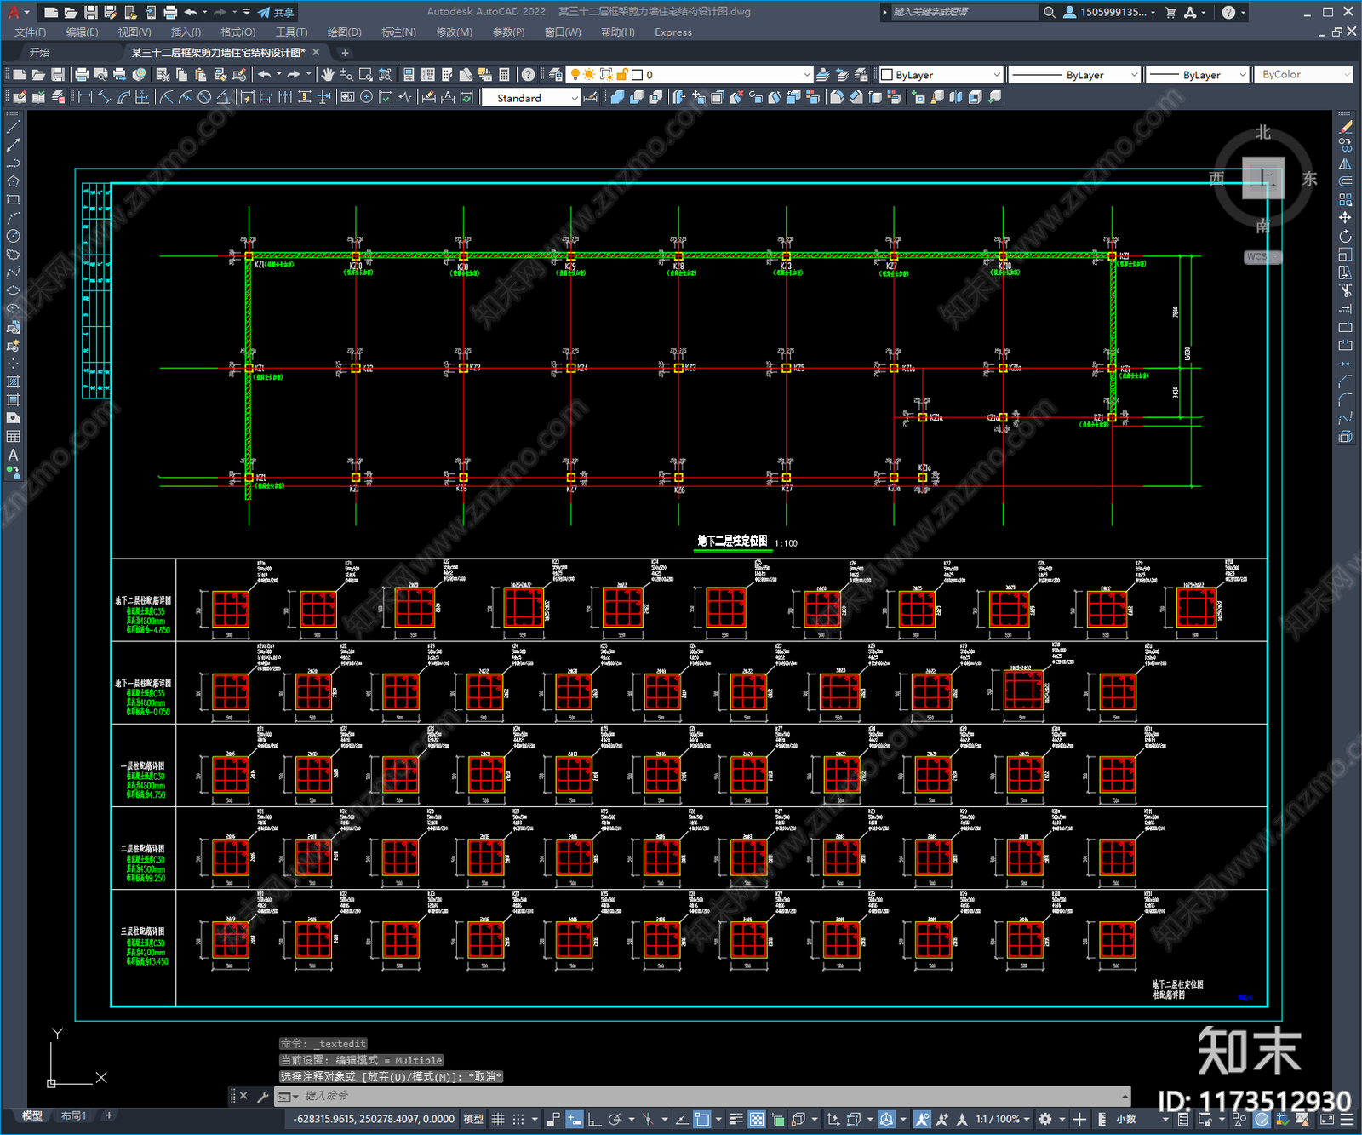Image resolution: width=1362 pixels, height=1135 pixels.
Task: Switch to the 布局1 layout tab
Action: point(74,1115)
